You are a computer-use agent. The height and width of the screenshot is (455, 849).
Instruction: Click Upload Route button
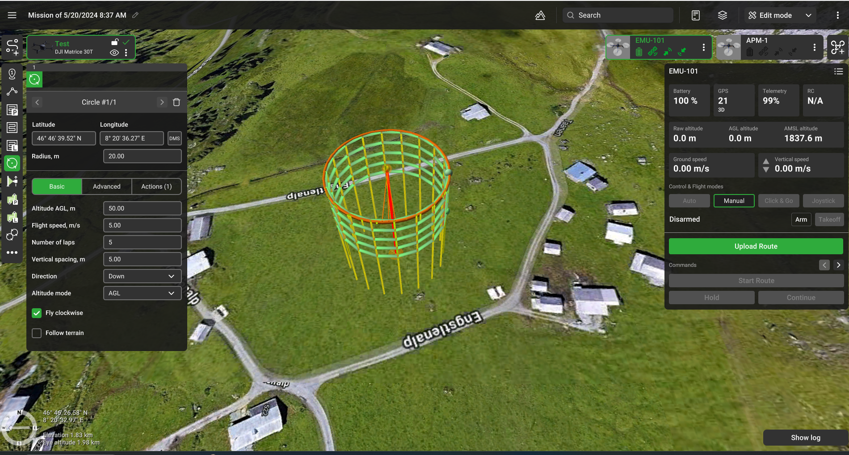(x=756, y=246)
